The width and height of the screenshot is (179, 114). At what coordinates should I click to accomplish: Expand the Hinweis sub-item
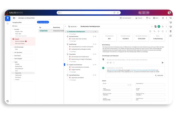(x=14, y=80)
